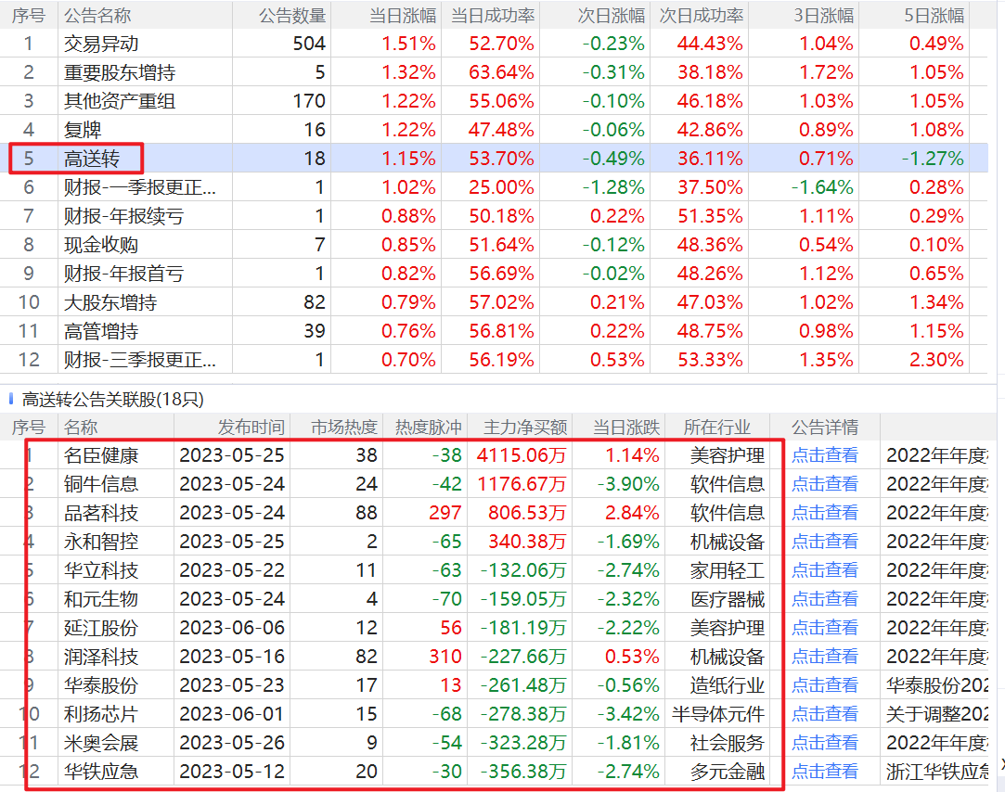Image resolution: width=1005 pixels, height=792 pixels.
Task: Select the stock 华立科技
Action: click(101, 570)
